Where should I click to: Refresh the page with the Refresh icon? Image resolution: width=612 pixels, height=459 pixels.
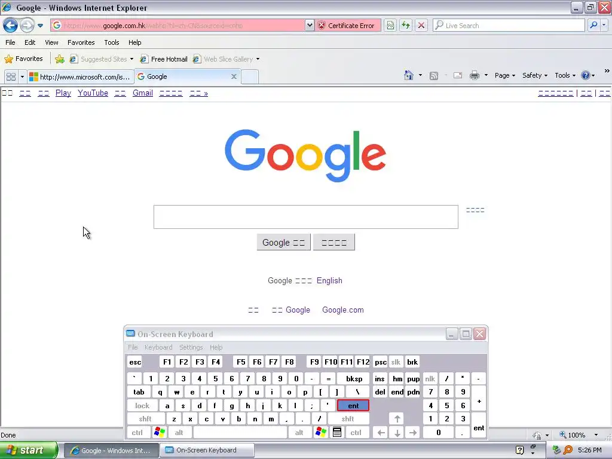click(406, 25)
